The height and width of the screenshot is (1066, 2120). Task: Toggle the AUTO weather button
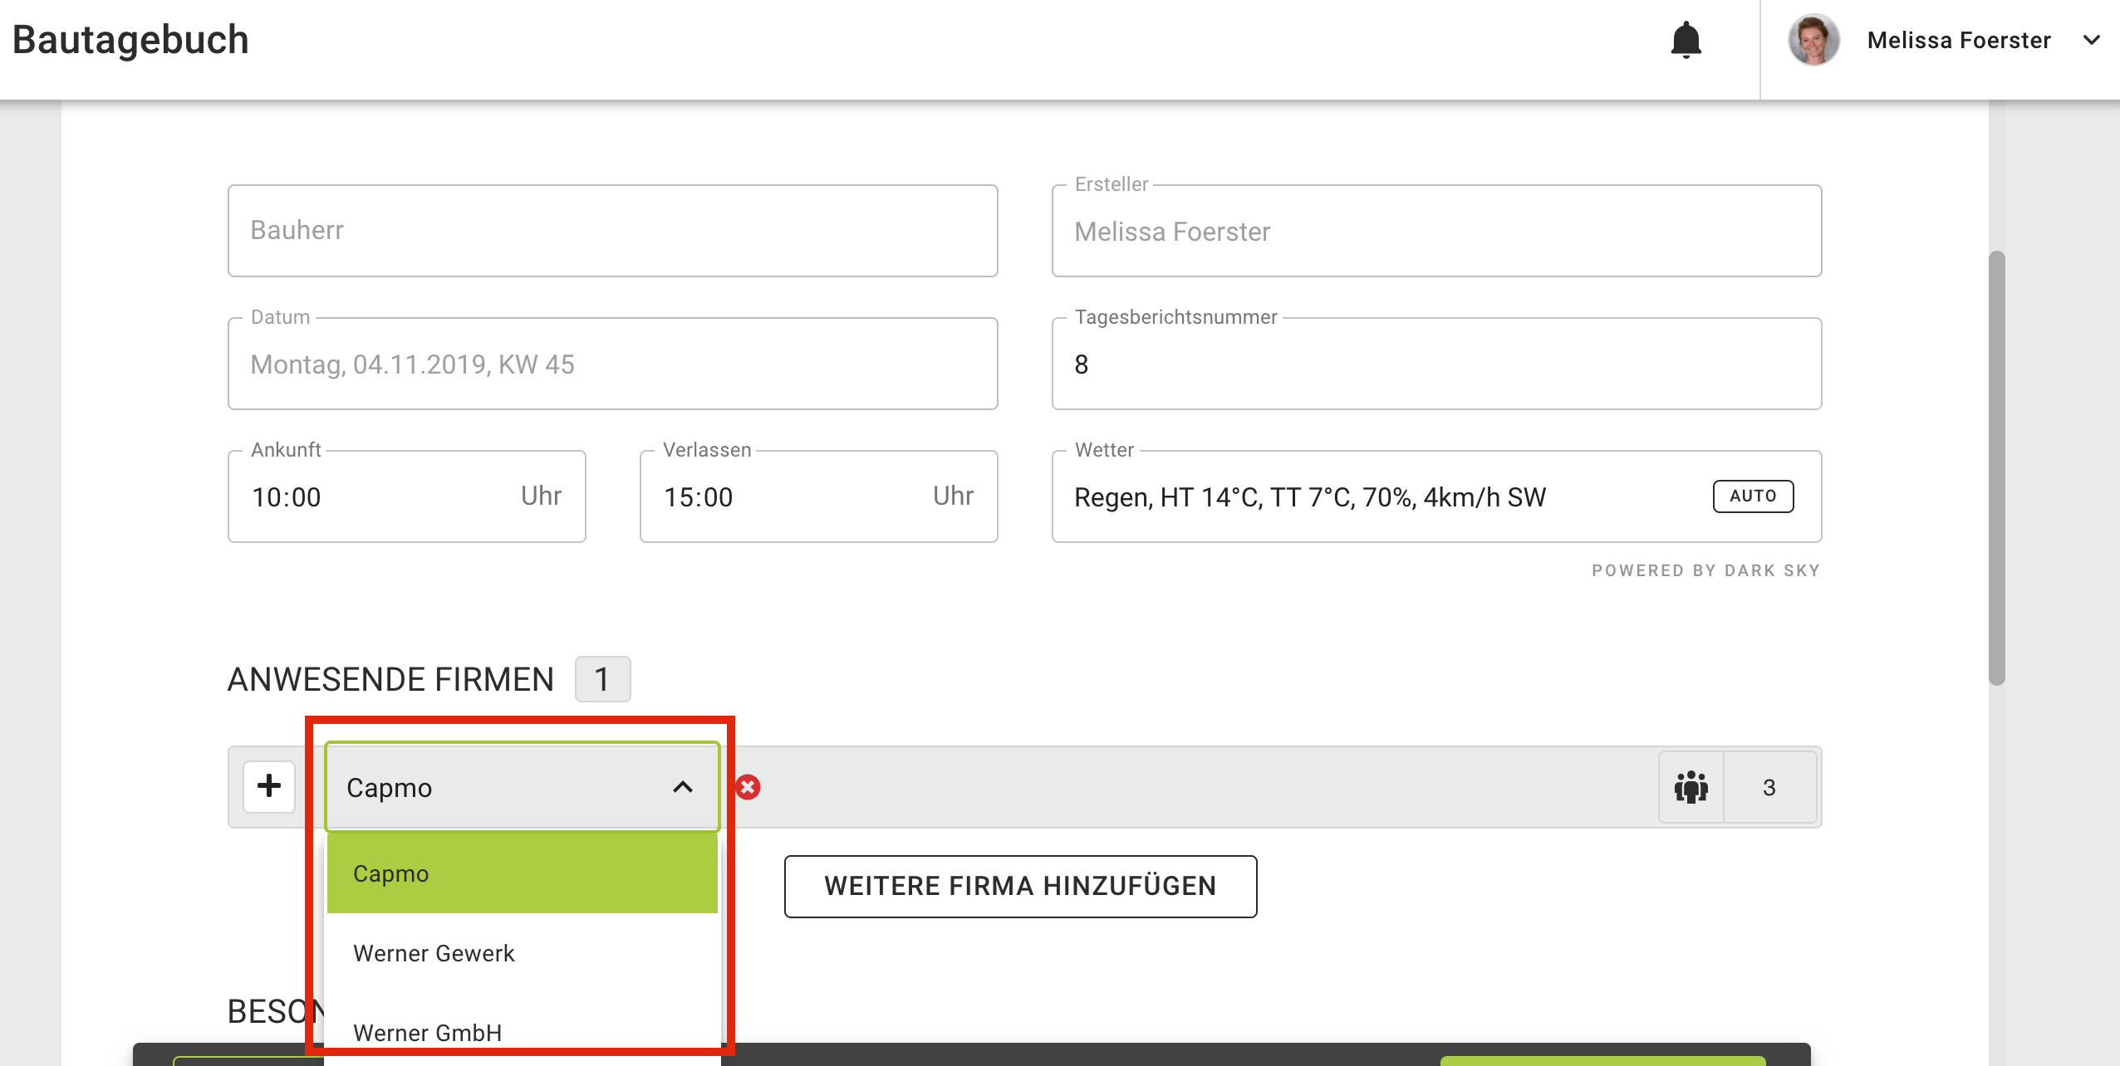click(x=1753, y=496)
